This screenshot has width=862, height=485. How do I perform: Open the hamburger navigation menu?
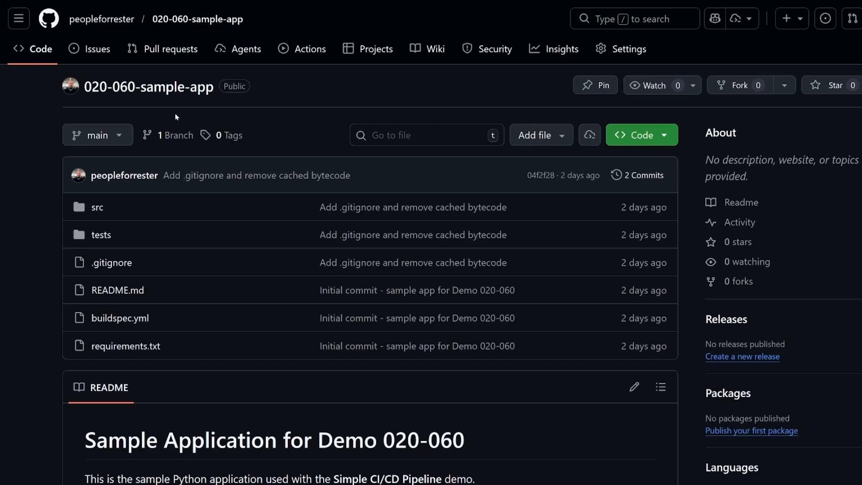point(18,18)
